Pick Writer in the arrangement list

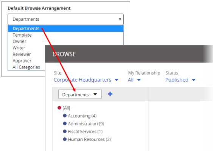tap(19, 48)
